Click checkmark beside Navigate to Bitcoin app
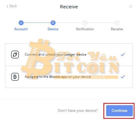The height and width of the screenshot is (121, 137). click(123, 77)
